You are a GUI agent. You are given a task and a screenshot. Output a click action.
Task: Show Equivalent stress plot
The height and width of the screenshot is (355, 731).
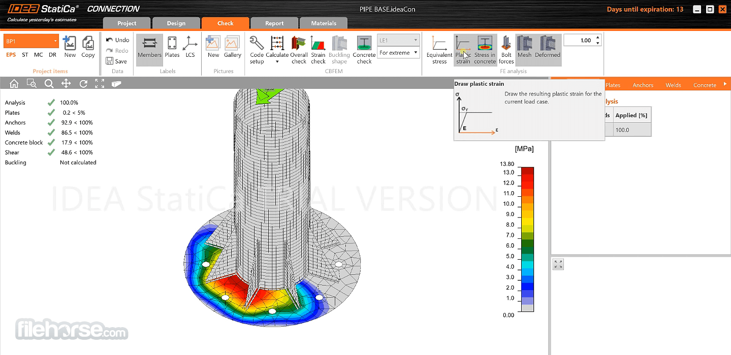pos(439,50)
